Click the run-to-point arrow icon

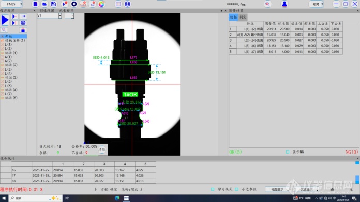(23, 16)
